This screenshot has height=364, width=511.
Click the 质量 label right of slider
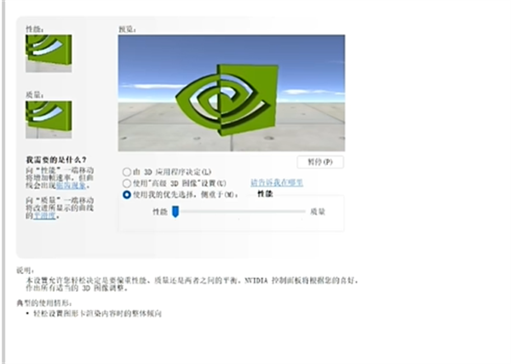[318, 212]
